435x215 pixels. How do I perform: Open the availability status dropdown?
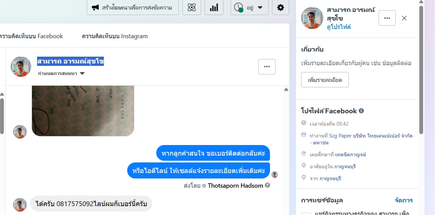pyautogui.click(x=249, y=8)
